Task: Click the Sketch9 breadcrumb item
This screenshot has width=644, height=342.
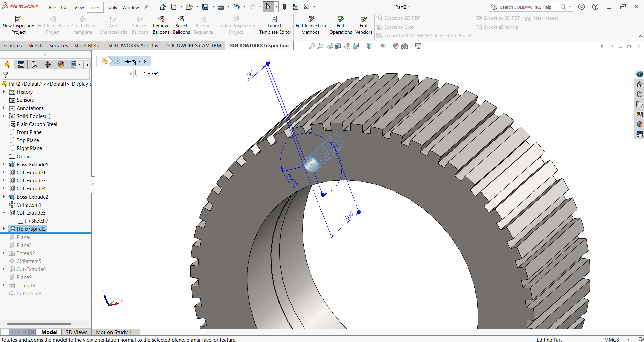Action: click(147, 73)
